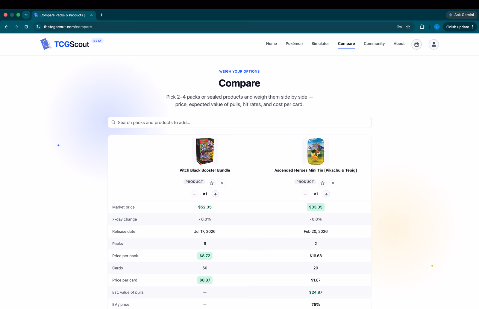Click the $24.87 est. value of pulls

[x=316, y=293]
